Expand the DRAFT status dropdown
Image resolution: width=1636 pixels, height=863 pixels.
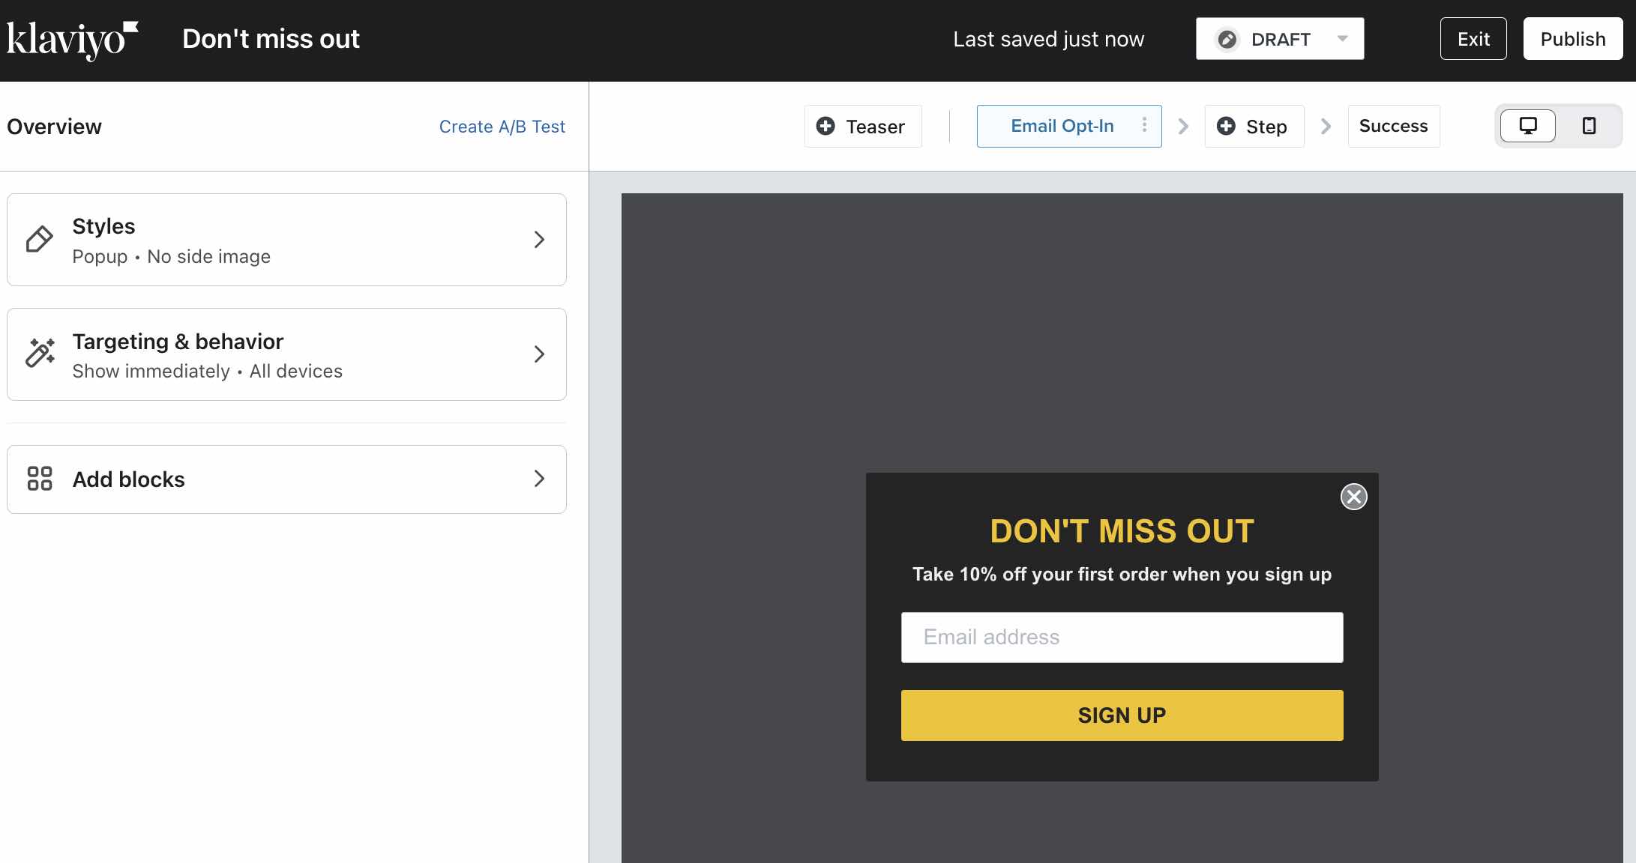pyautogui.click(x=1345, y=38)
